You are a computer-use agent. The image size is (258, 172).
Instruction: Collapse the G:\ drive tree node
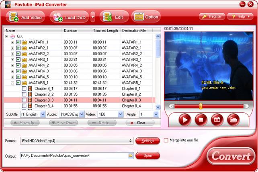[6, 36]
